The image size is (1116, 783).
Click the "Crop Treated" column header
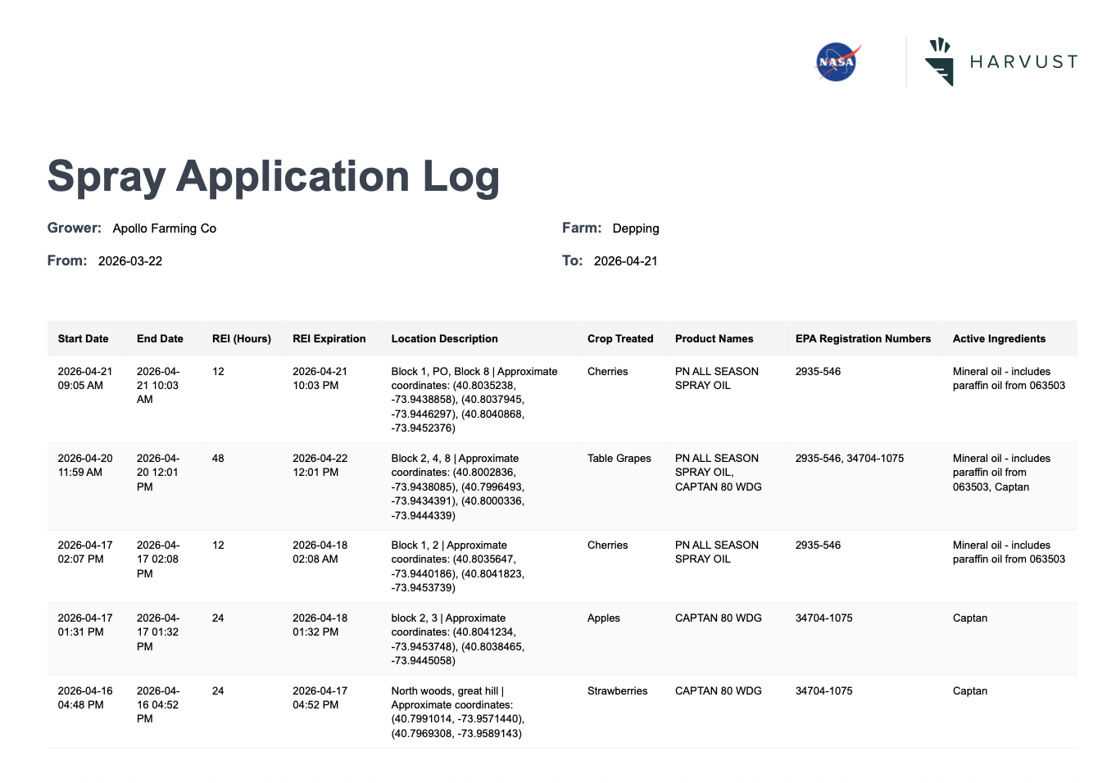[620, 338]
